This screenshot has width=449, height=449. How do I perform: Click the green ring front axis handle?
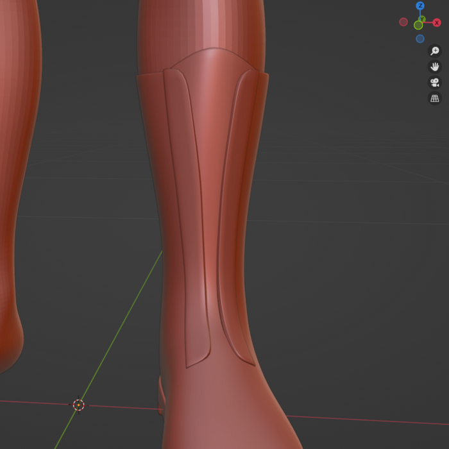click(418, 25)
